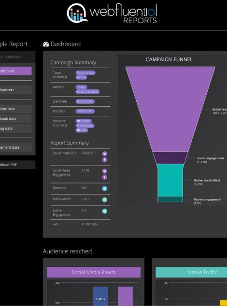Click the end date 14/01/2015 tag
227x306 pixels.
click(x=85, y=111)
